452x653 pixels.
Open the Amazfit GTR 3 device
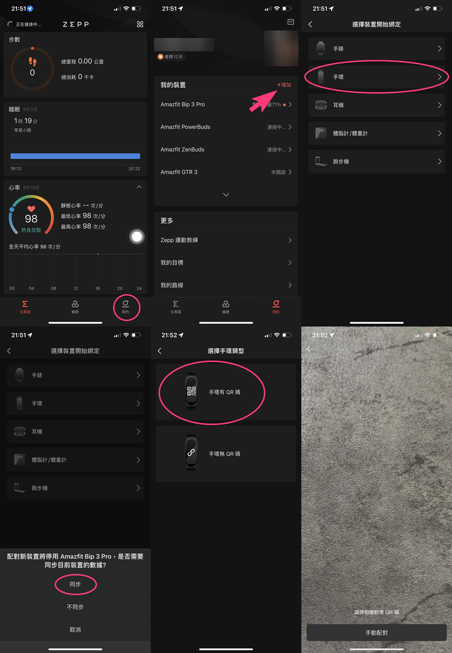coord(226,172)
